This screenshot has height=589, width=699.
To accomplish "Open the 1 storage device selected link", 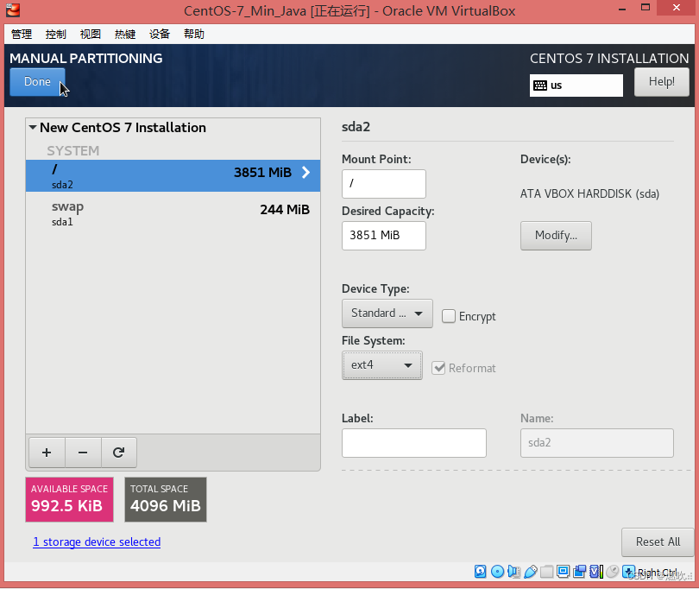I will [97, 541].
